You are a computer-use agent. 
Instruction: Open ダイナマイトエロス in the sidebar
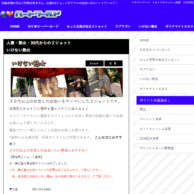point(165,89)
